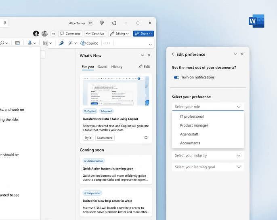Click the Select your role combo box
The width and height of the screenshot is (277, 220).
208,107
